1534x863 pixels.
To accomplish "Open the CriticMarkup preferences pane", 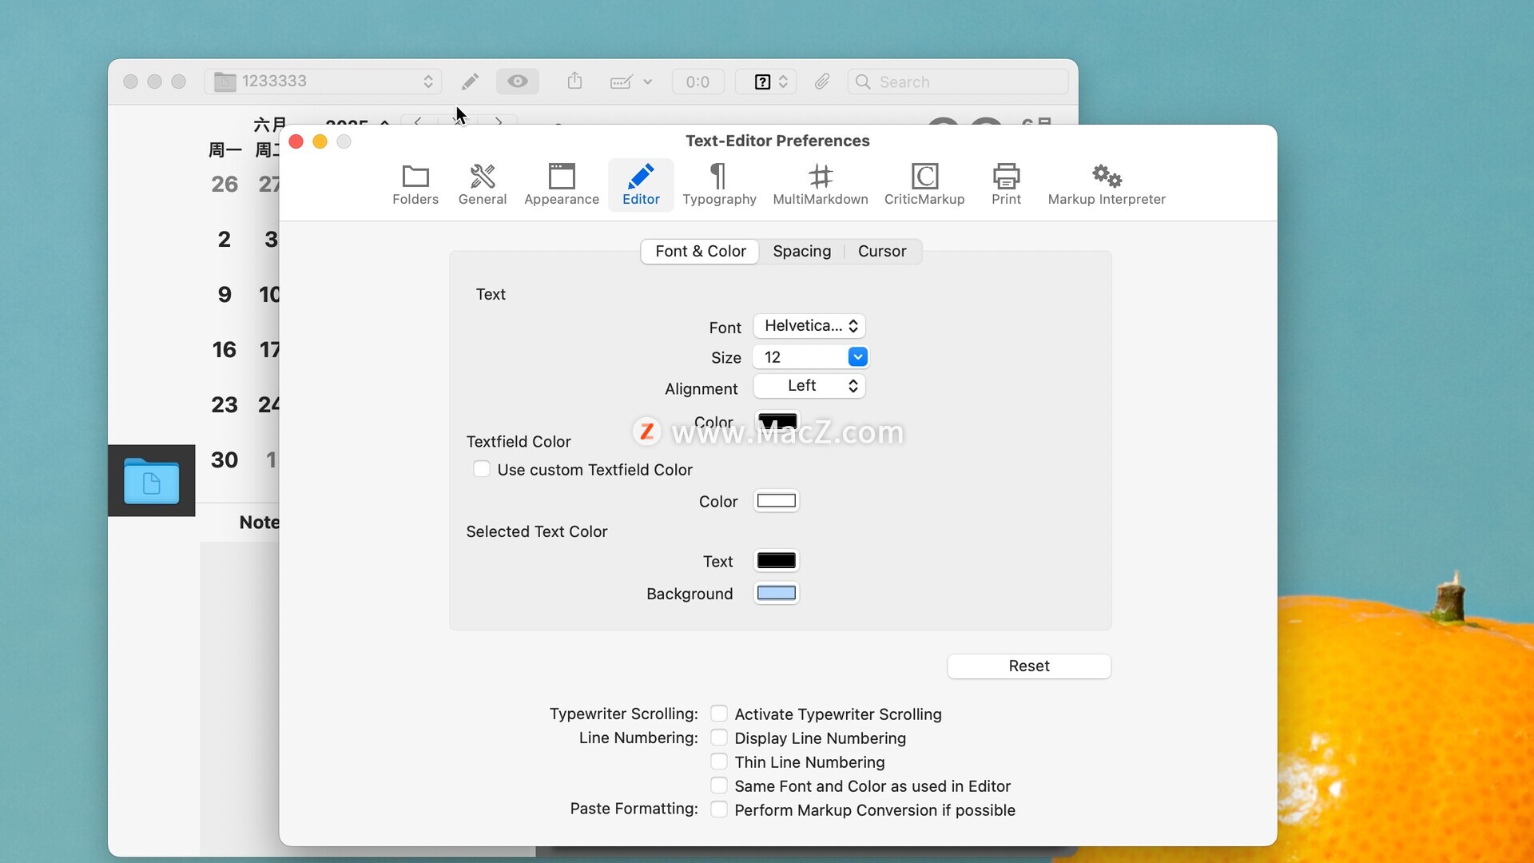I will [924, 185].
